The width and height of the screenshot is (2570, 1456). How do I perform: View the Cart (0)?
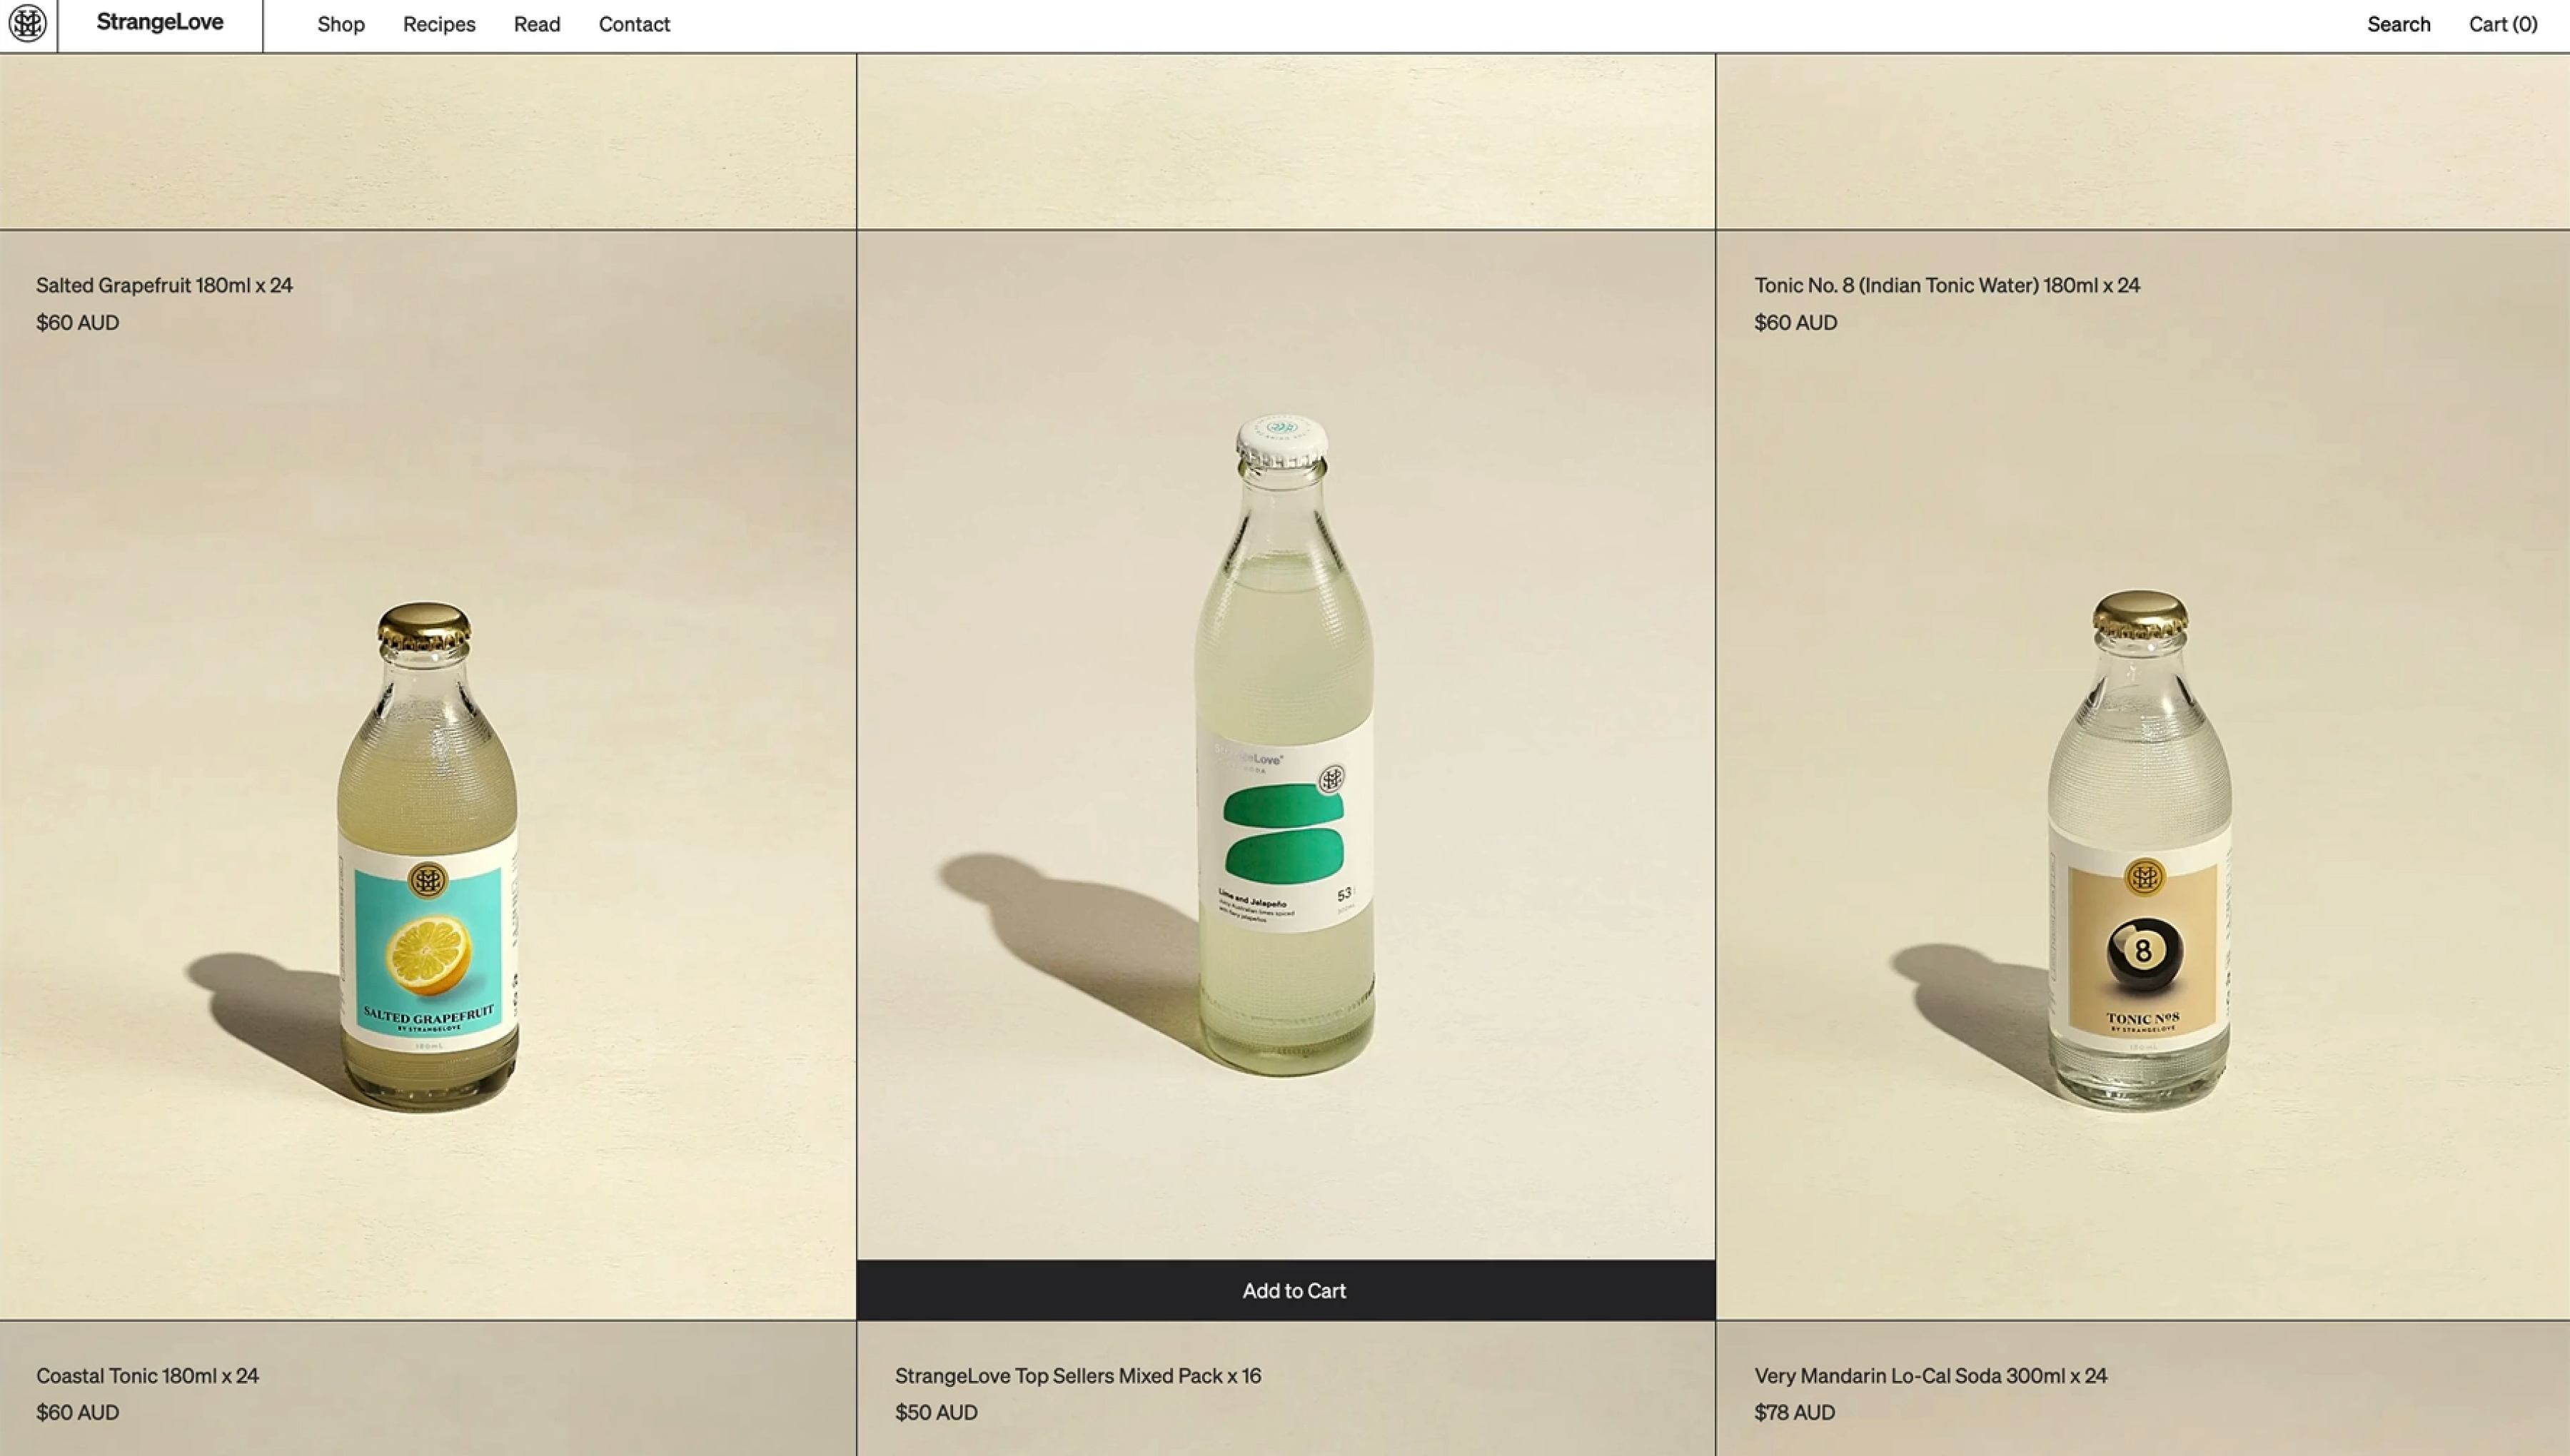point(2503,24)
